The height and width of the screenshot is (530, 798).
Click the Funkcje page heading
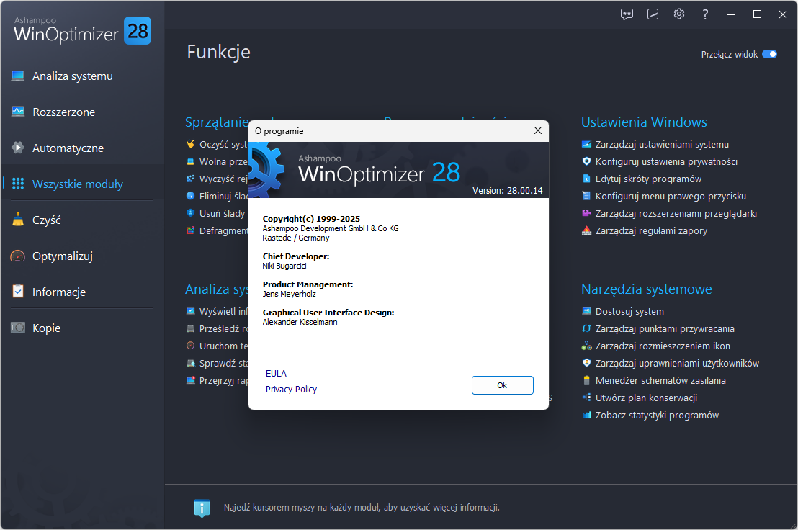coord(218,52)
